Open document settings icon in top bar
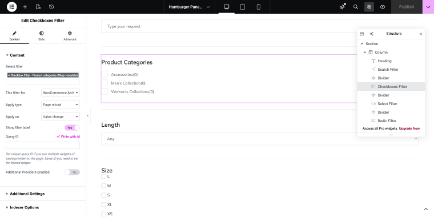 [x=38, y=7]
